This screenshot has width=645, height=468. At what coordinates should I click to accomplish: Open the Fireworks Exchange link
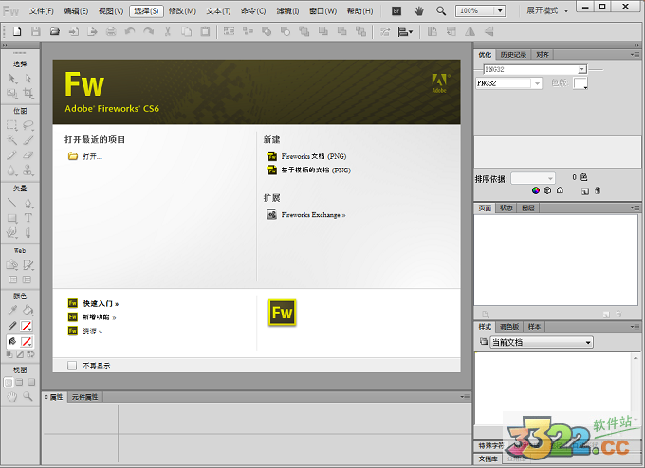click(x=313, y=215)
